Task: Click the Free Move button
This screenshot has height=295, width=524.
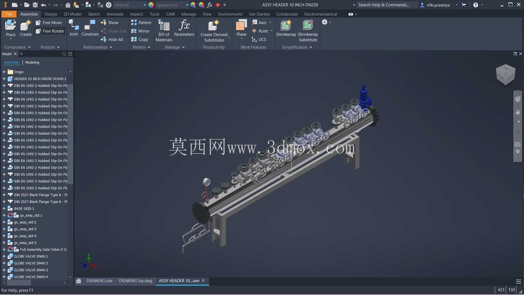Action: pos(49,23)
